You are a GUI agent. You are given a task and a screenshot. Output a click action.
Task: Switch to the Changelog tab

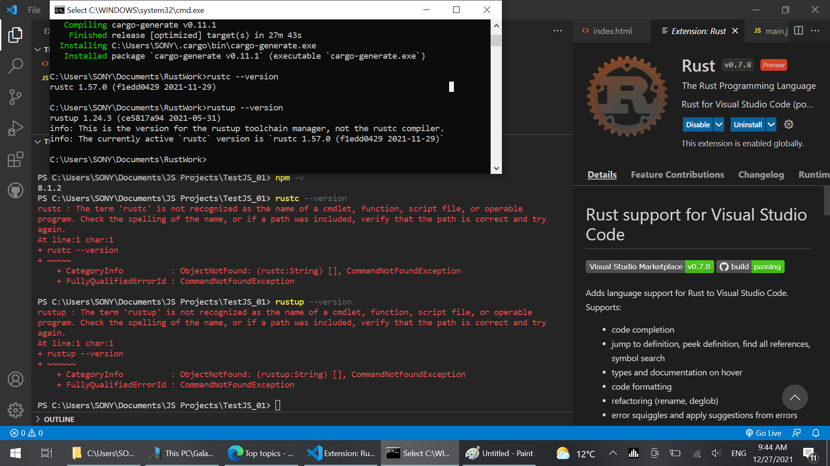(761, 175)
